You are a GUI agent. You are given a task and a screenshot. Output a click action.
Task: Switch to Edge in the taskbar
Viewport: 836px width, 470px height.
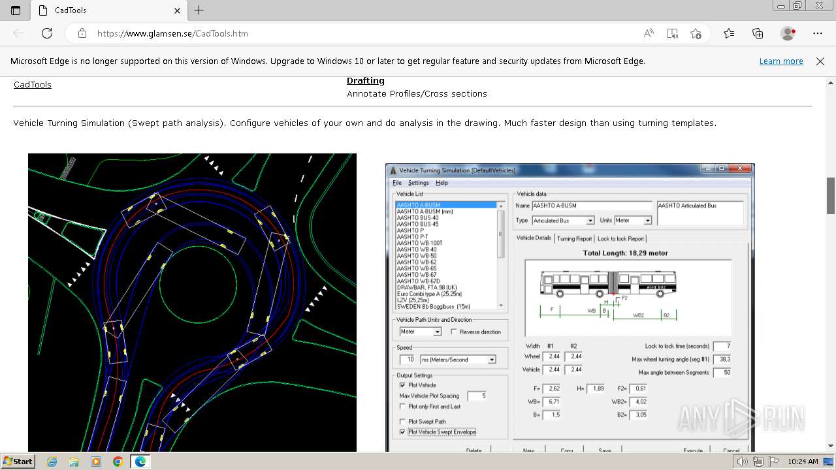pyautogui.click(x=140, y=462)
